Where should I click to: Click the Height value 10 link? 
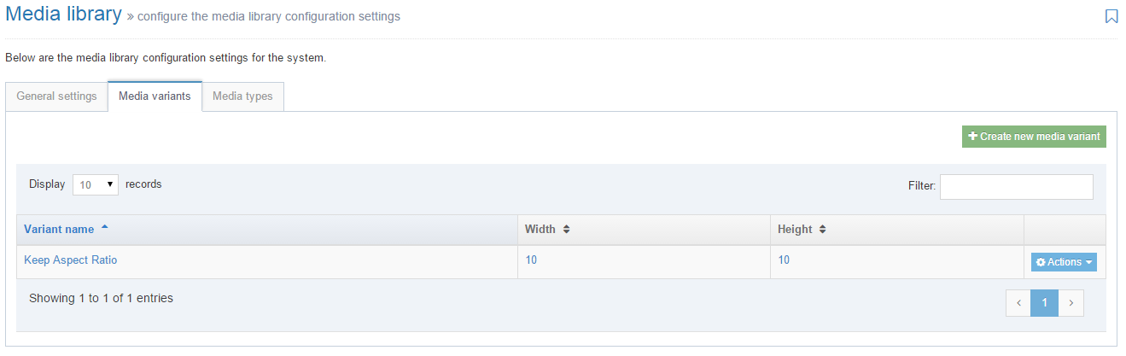pyautogui.click(x=784, y=260)
